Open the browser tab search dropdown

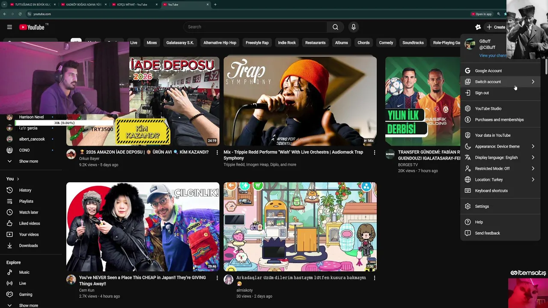point(4,5)
